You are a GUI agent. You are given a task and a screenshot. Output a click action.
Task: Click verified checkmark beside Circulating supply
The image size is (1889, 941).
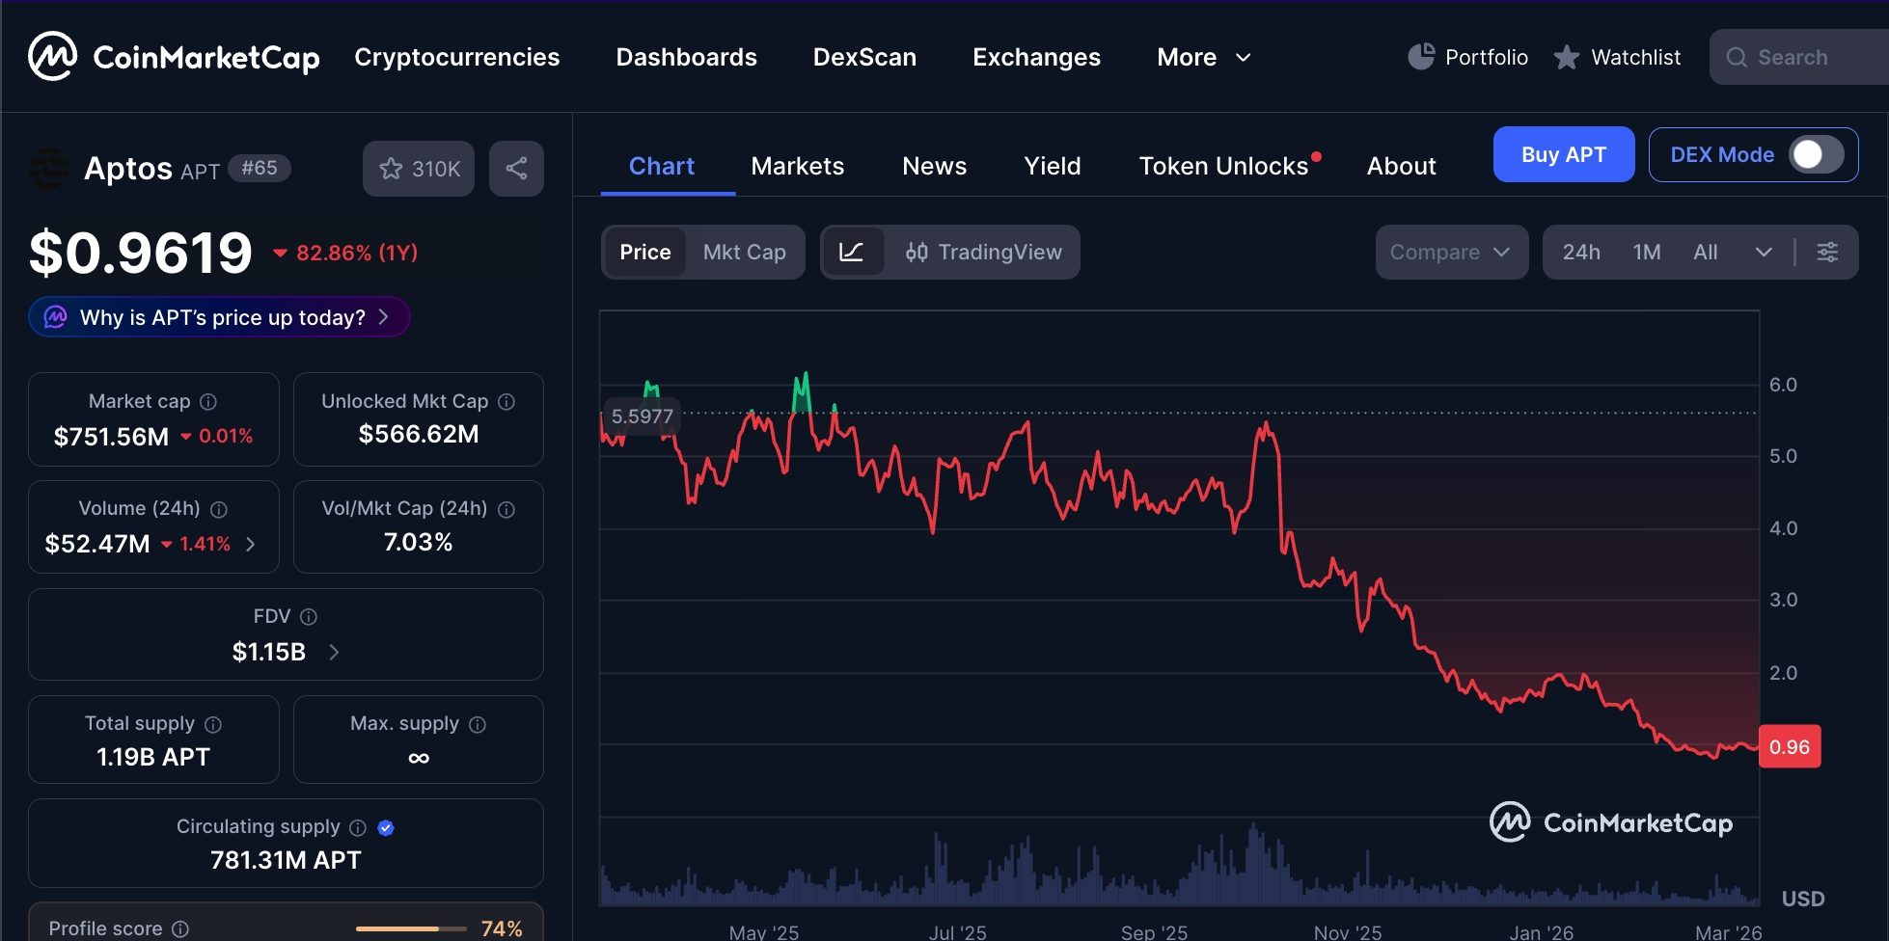[x=386, y=827]
